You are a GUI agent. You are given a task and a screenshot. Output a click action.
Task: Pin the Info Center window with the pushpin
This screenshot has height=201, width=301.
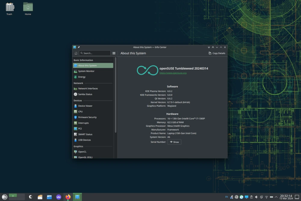pos(79,47)
